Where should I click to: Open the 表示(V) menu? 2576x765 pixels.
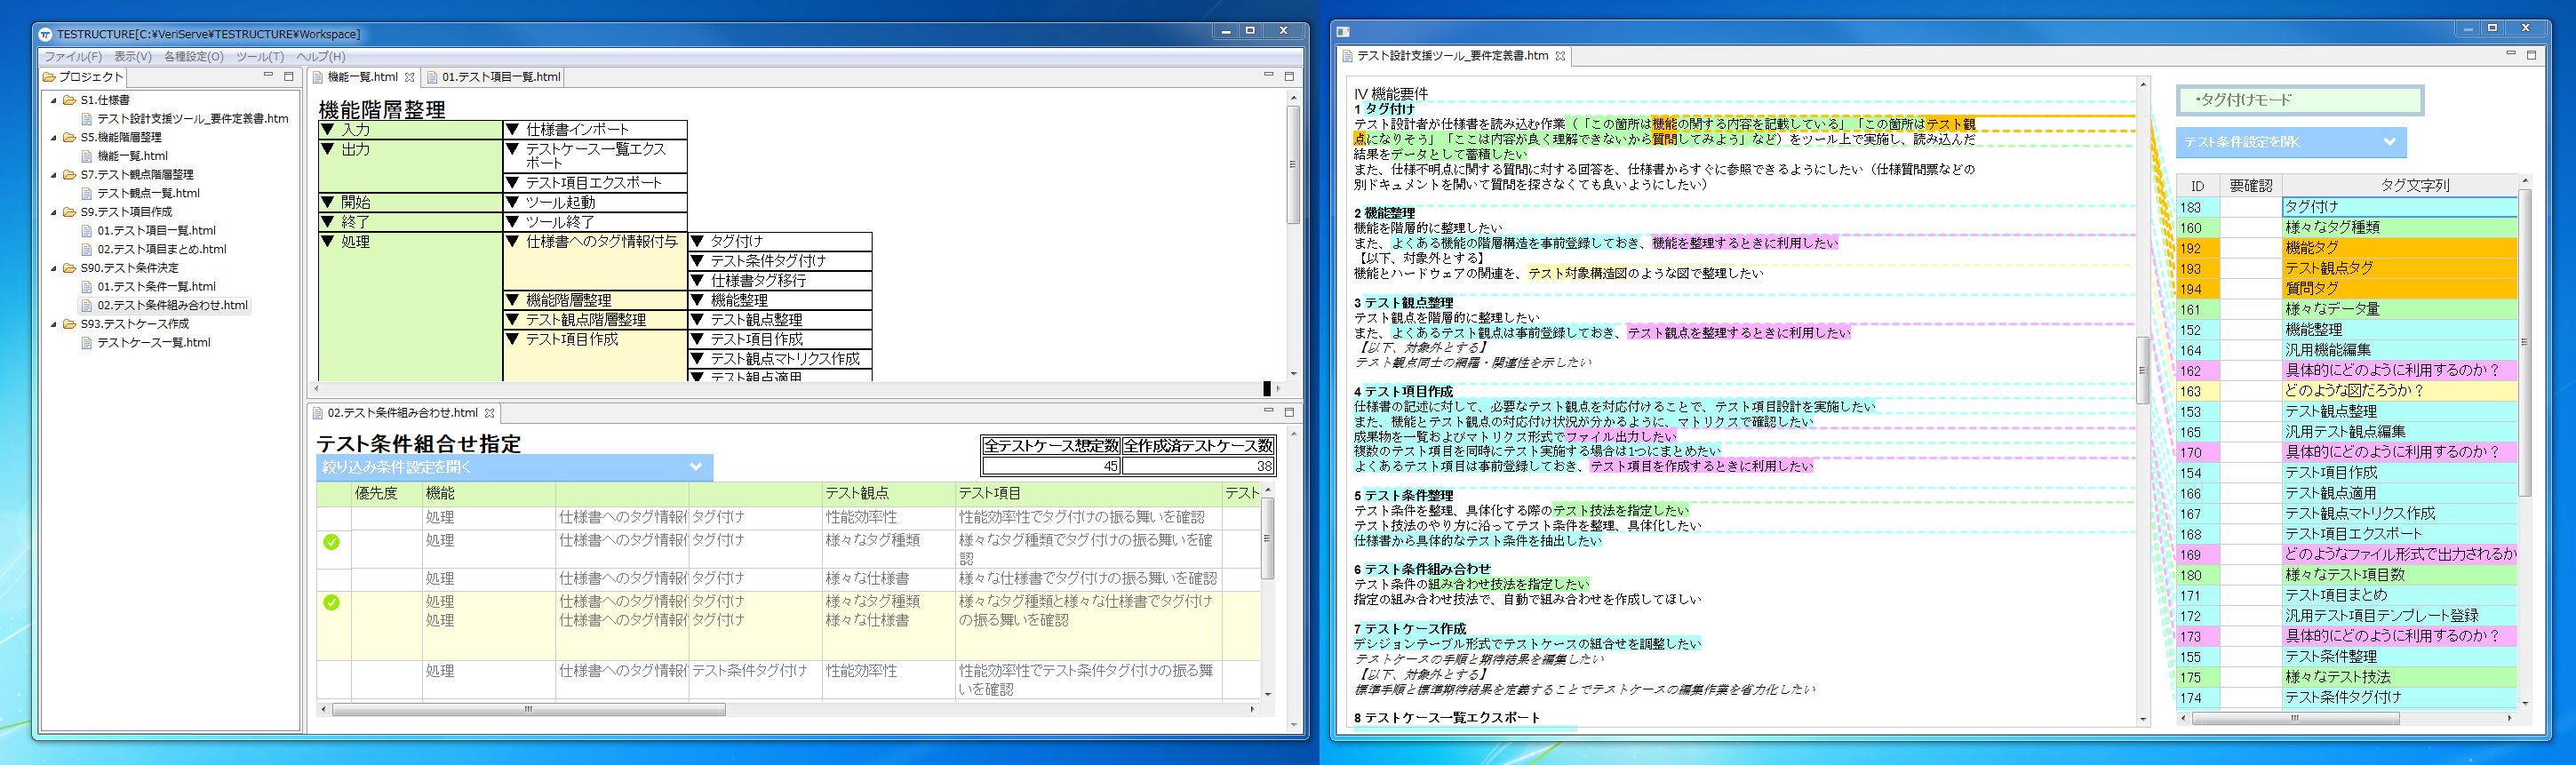pos(132,57)
